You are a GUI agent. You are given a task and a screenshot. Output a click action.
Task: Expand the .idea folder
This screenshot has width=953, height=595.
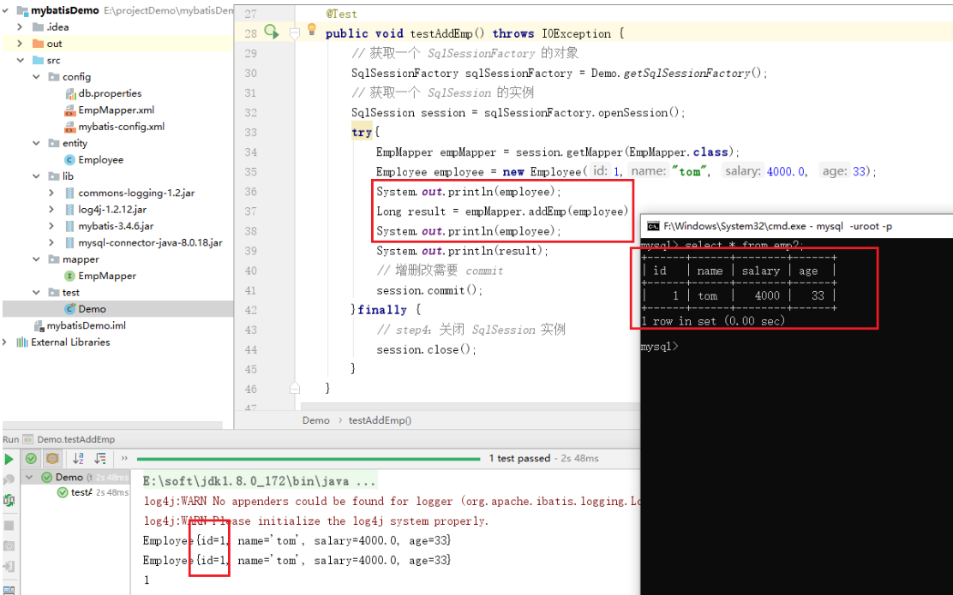pos(20,27)
